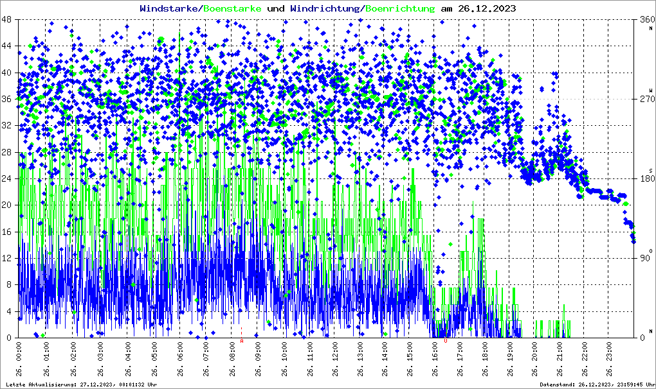This screenshot has width=656, height=389.
Task: Click the '48' value on left axis
Action: [7, 19]
